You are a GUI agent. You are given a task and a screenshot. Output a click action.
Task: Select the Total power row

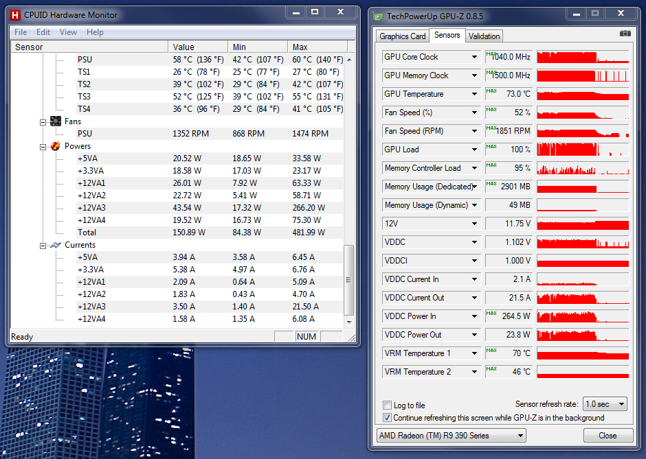(210, 233)
